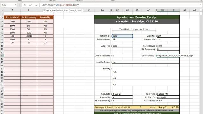Click the Rs. Remaining column heading

pos(29,17)
